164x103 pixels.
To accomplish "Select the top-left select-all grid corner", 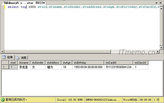I will 5,63.
